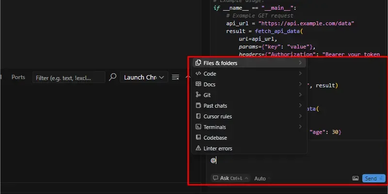Click the Terminals prompt icon
This screenshot has height=194, width=388.
198,127
